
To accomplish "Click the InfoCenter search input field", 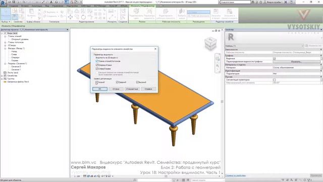I will (236, 2).
